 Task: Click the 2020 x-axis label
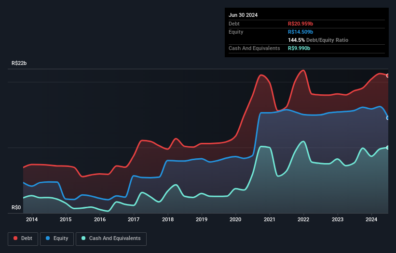click(x=235, y=219)
